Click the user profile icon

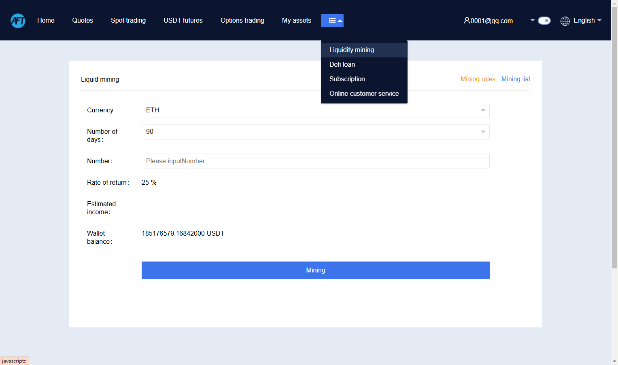pos(467,20)
